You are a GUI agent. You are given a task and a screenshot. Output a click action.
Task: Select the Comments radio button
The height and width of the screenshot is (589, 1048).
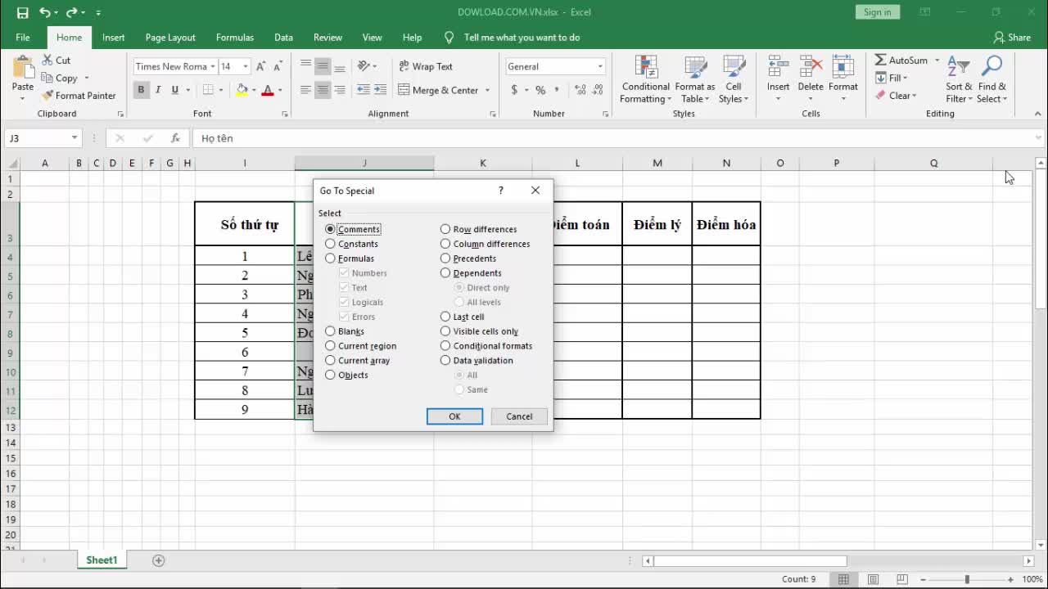click(330, 229)
